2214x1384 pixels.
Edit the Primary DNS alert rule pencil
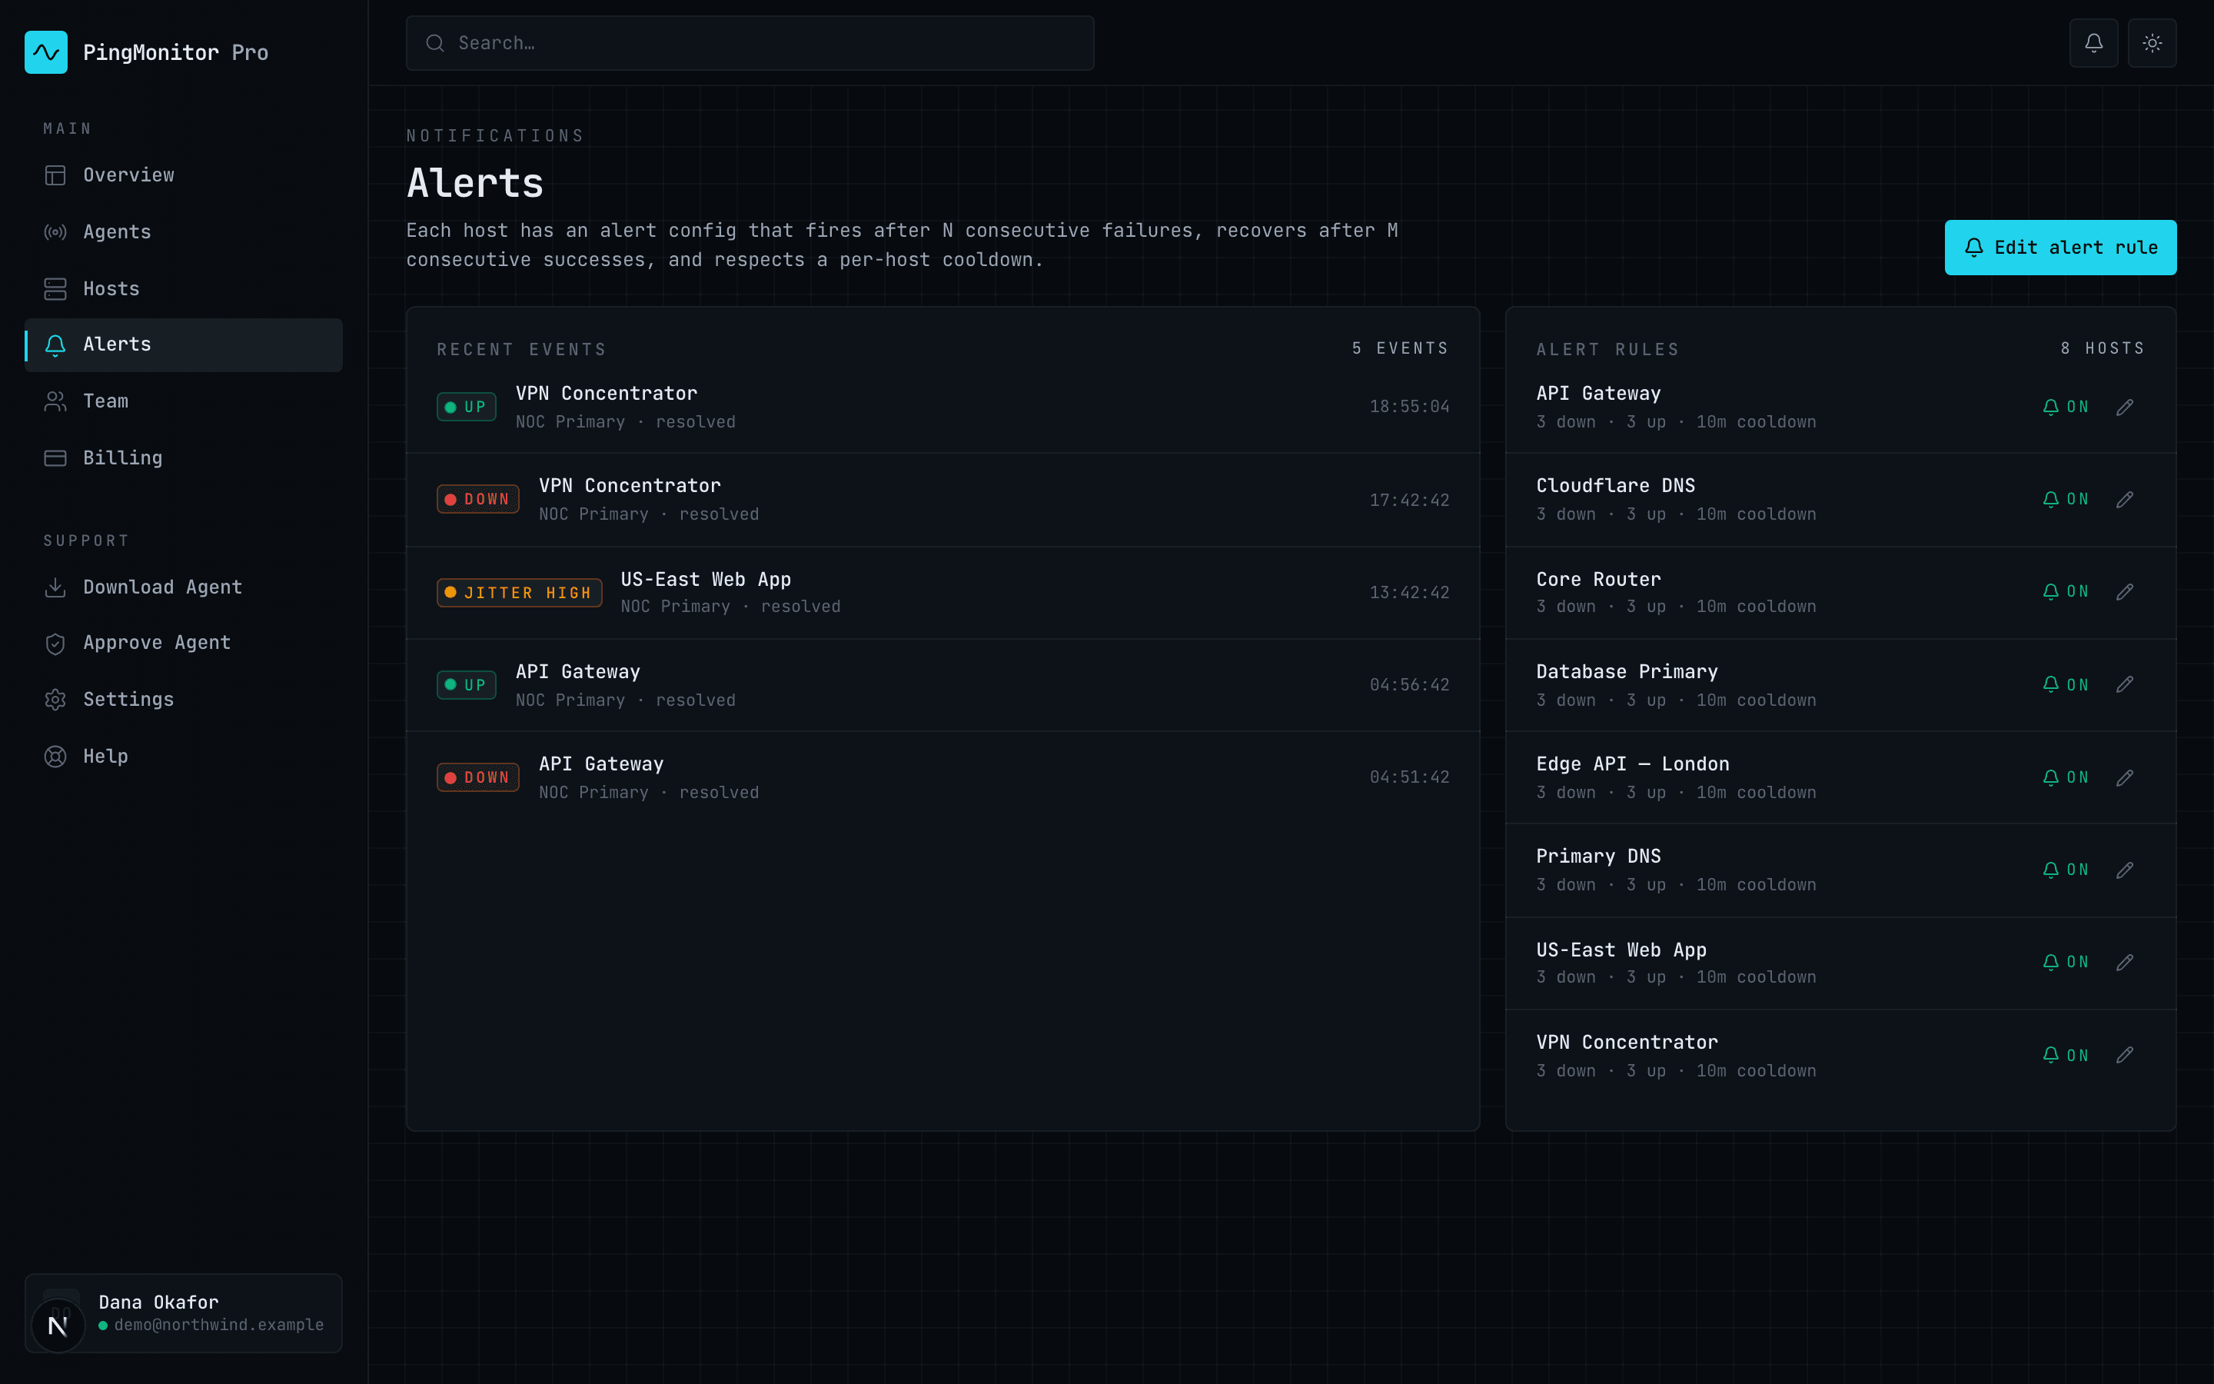(2124, 870)
